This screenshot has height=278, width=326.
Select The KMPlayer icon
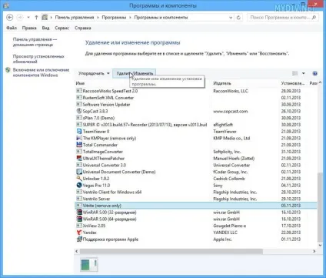point(79,138)
